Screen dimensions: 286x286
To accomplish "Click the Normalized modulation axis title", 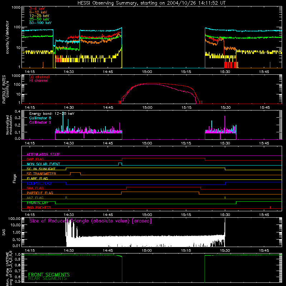I will (9, 125).
